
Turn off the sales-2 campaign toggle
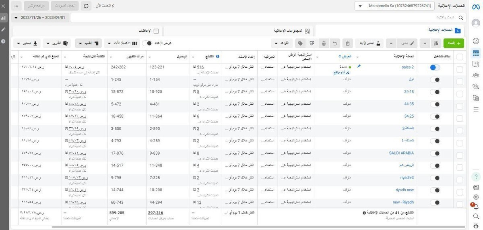(x=435, y=68)
